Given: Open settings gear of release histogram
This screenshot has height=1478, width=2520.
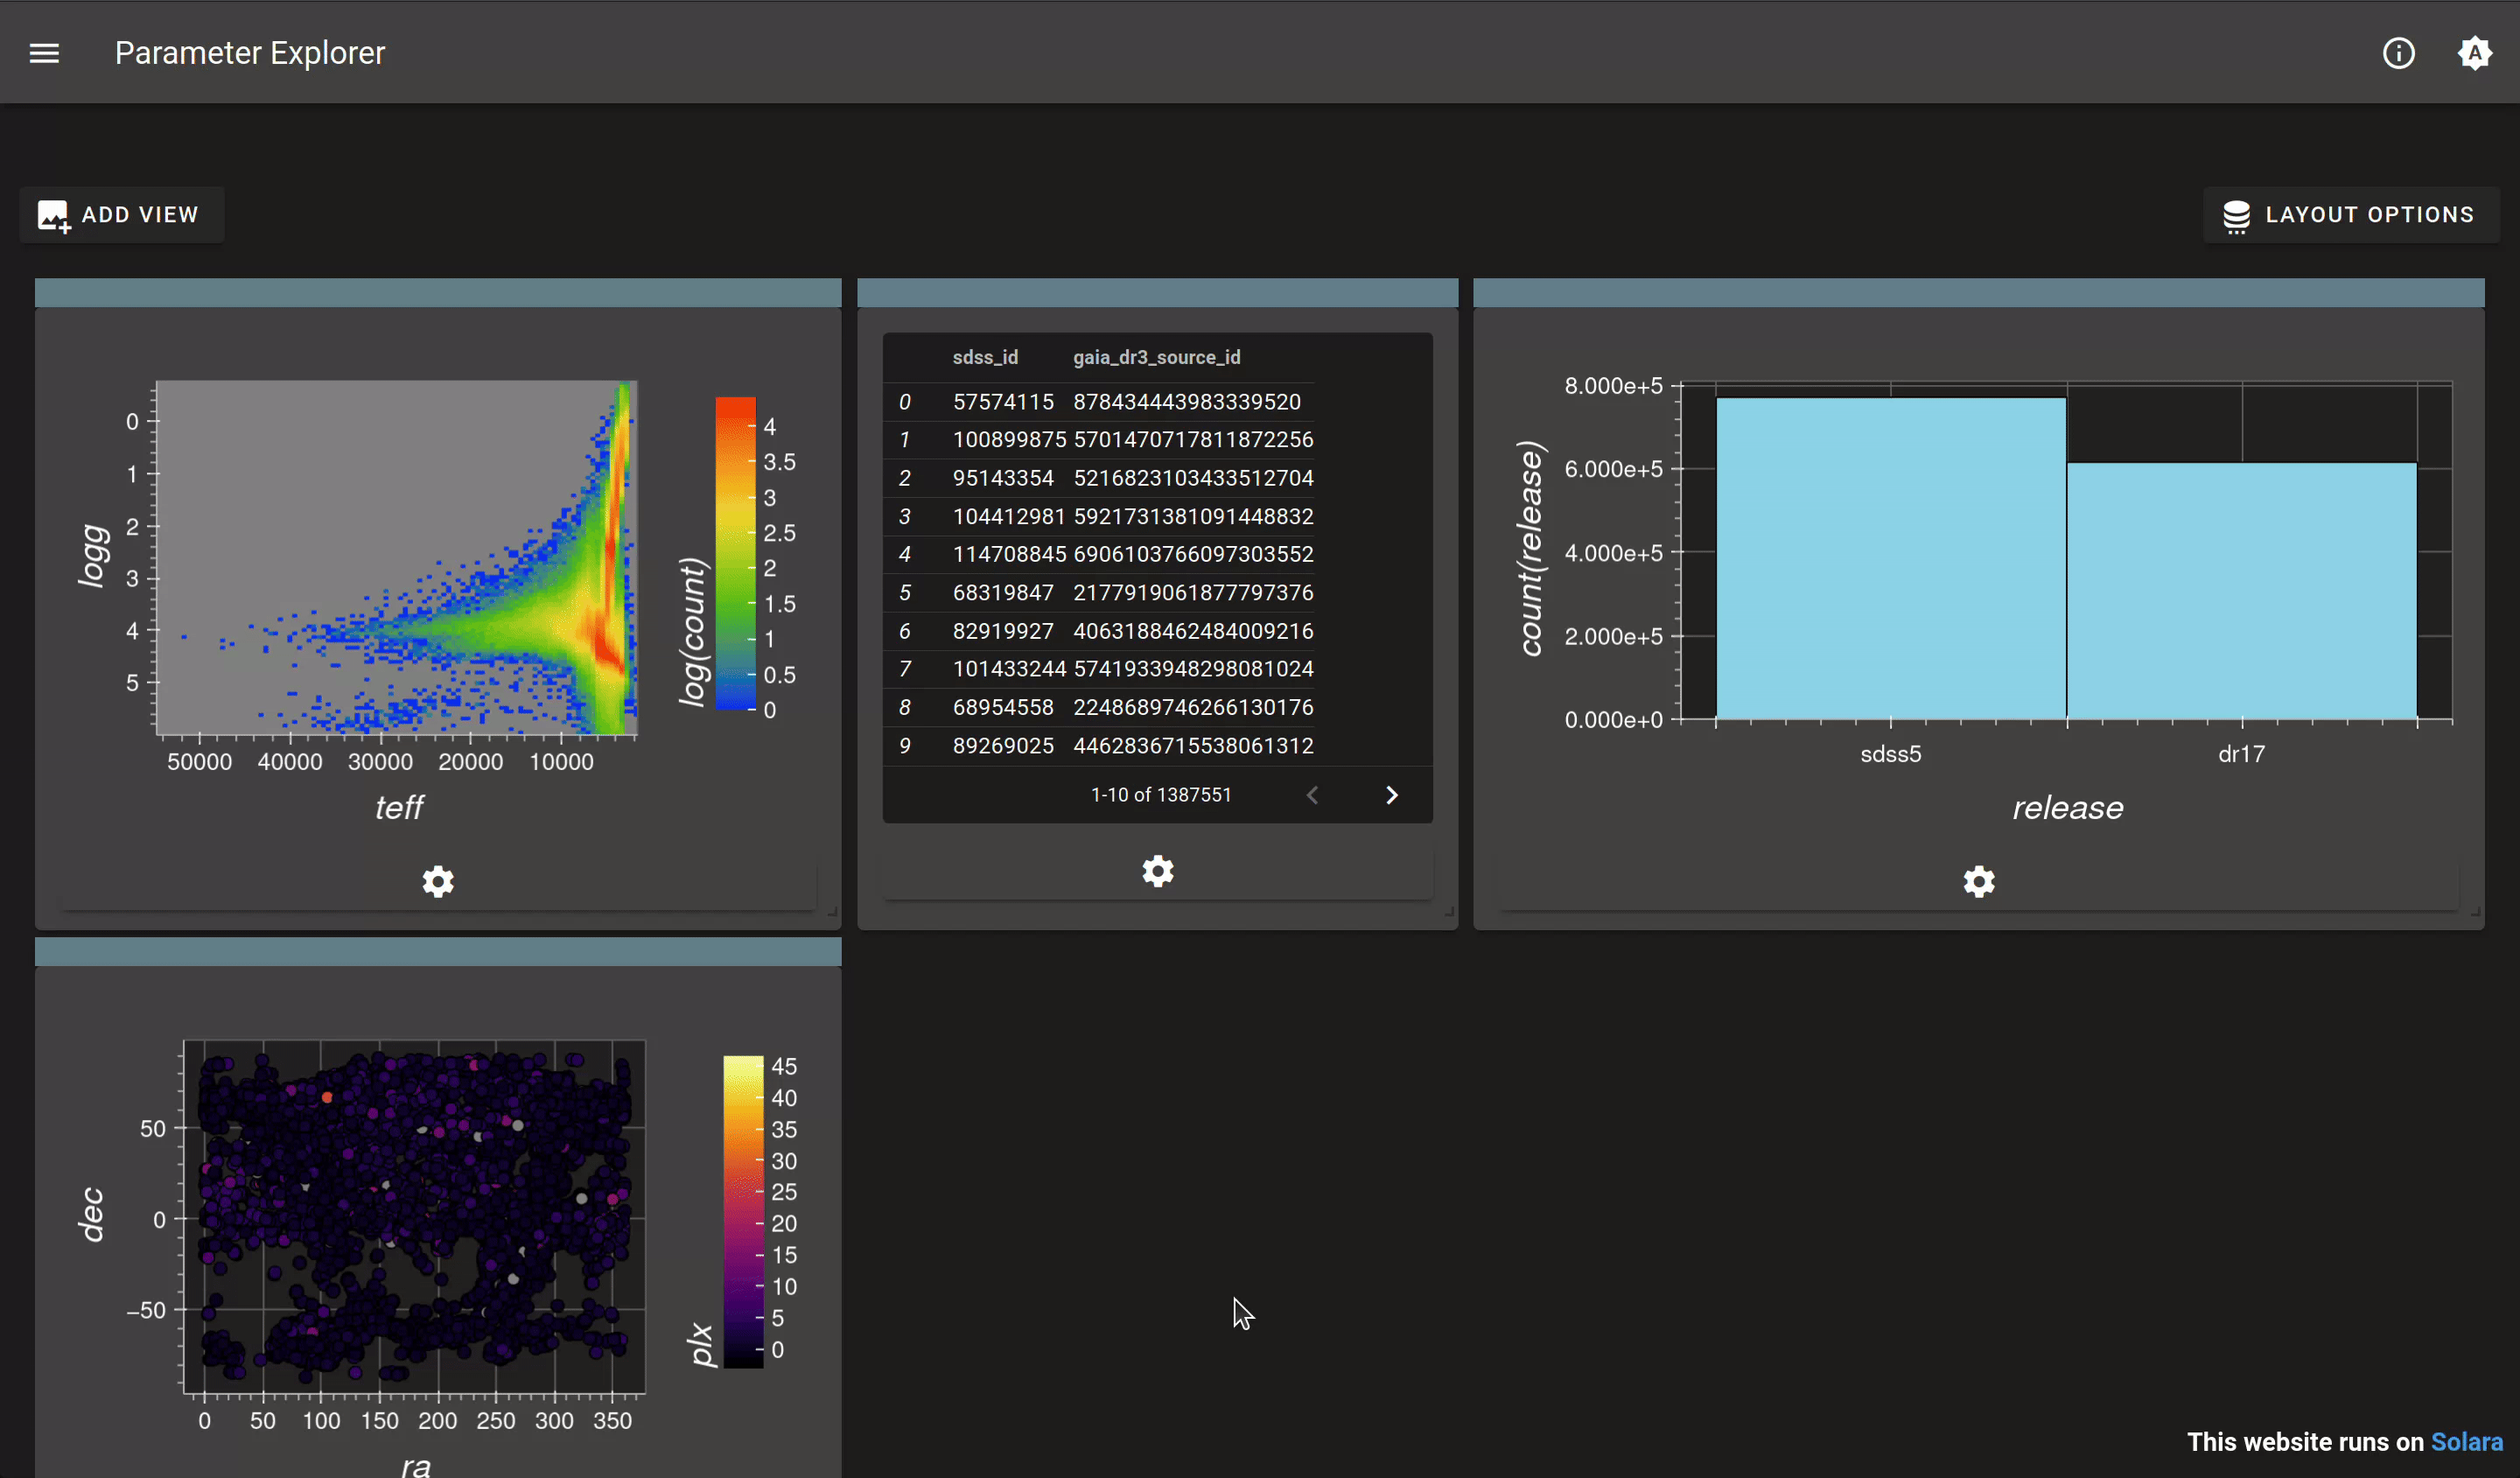Looking at the screenshot, I should coord(1978,881).
